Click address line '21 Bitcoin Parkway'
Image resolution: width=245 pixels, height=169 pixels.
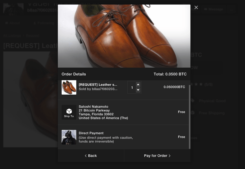coord(94,110)
